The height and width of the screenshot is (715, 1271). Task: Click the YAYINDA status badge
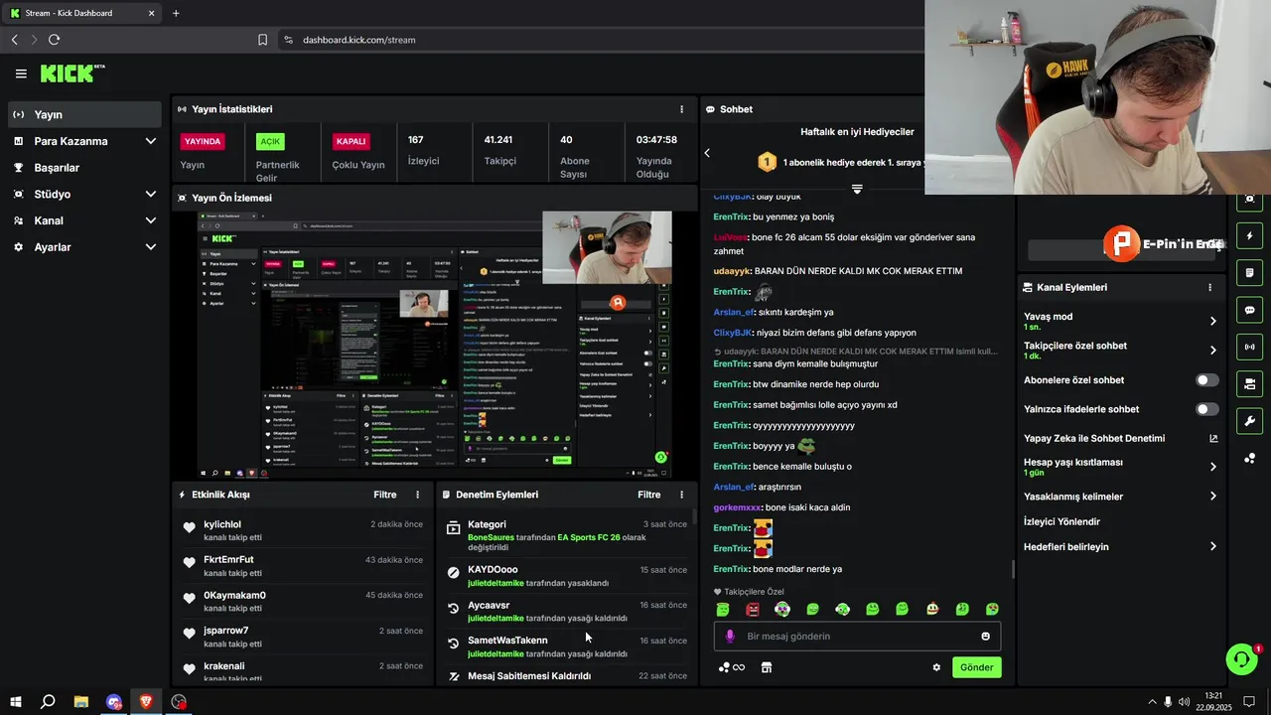point(203,141)
